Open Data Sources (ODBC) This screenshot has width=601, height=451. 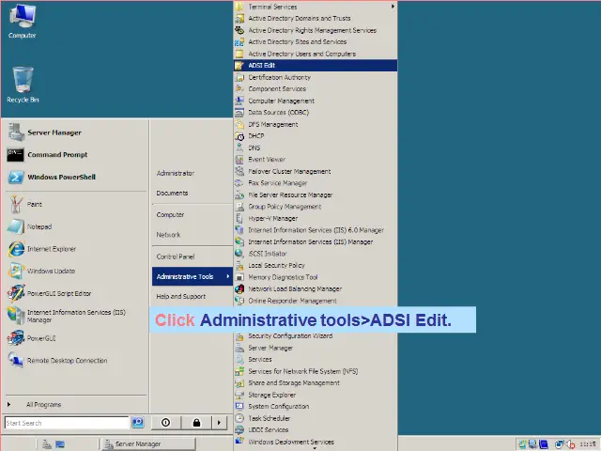(279, 113)
